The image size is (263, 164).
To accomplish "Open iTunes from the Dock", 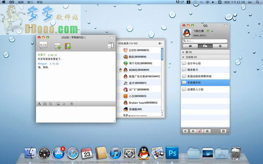I will (115, 153).
